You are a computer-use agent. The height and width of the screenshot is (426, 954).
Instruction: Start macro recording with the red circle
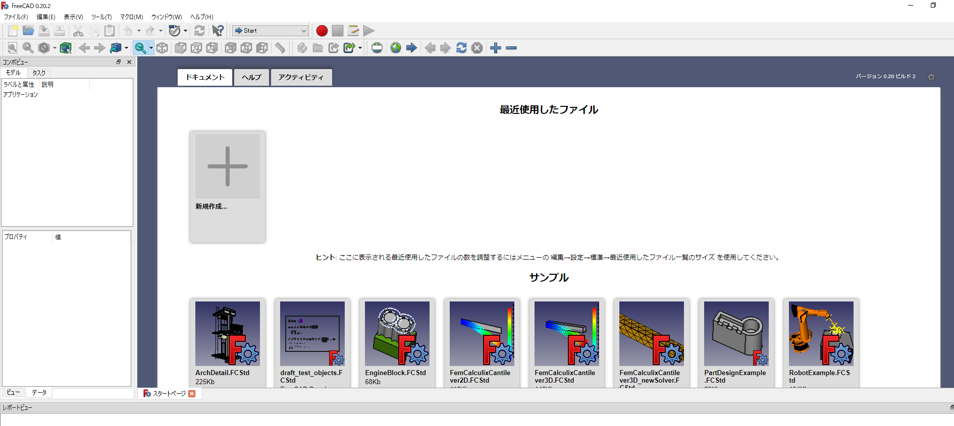click(x=322, y=31)
